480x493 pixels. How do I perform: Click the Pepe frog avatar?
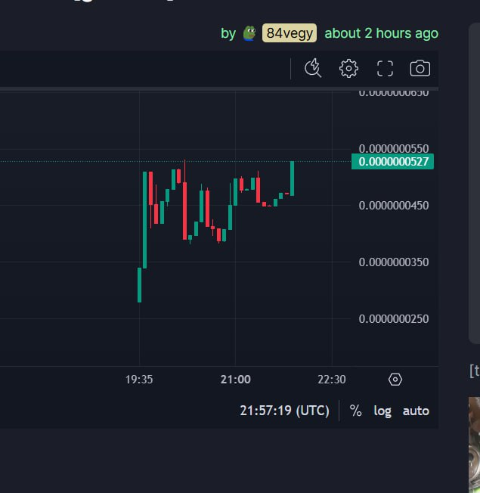point(249,33)
